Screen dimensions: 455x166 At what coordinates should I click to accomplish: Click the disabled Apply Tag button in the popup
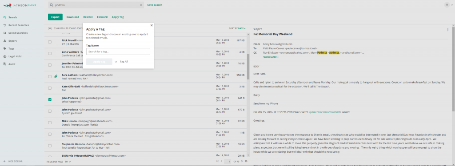click(x=99, y=61)
